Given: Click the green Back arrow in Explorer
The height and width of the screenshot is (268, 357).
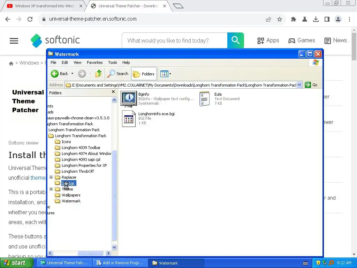Looking at the screenshot, I should pyautogui.click(x=55, y=74).
